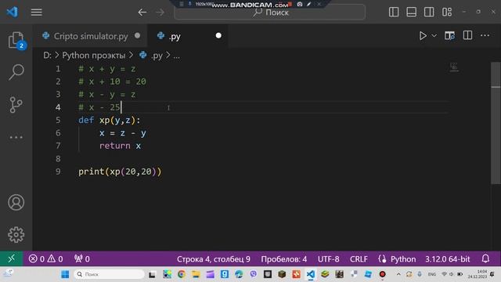This screenshot has width=501, height=282.
Task: Click the Поиск command center search box
Action: 269,13
